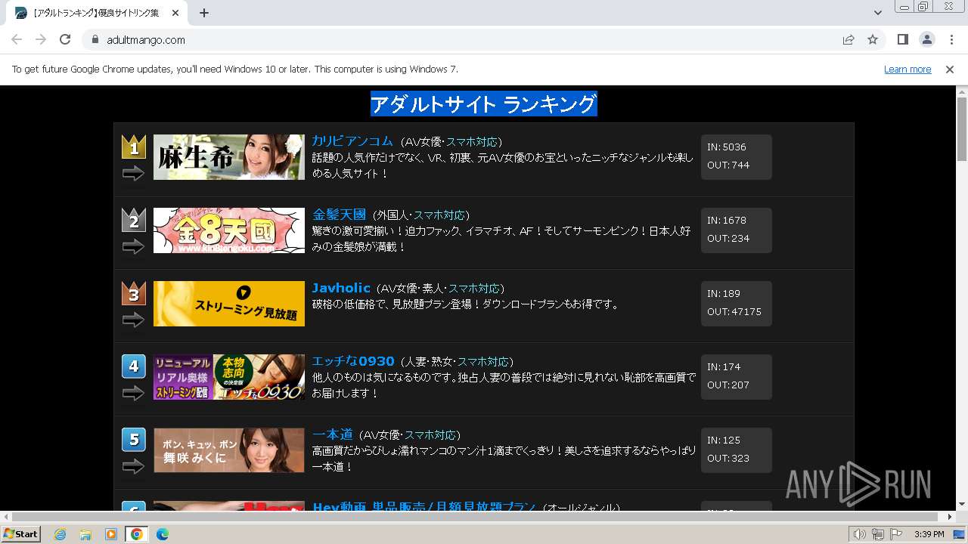Expand tab search chevron

877,13
